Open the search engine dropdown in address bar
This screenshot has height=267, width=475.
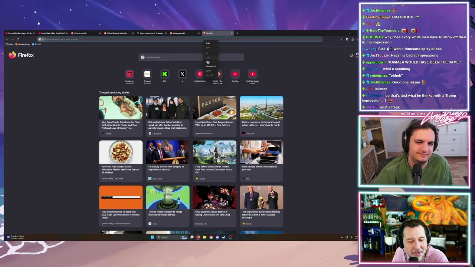coord(40,39)
